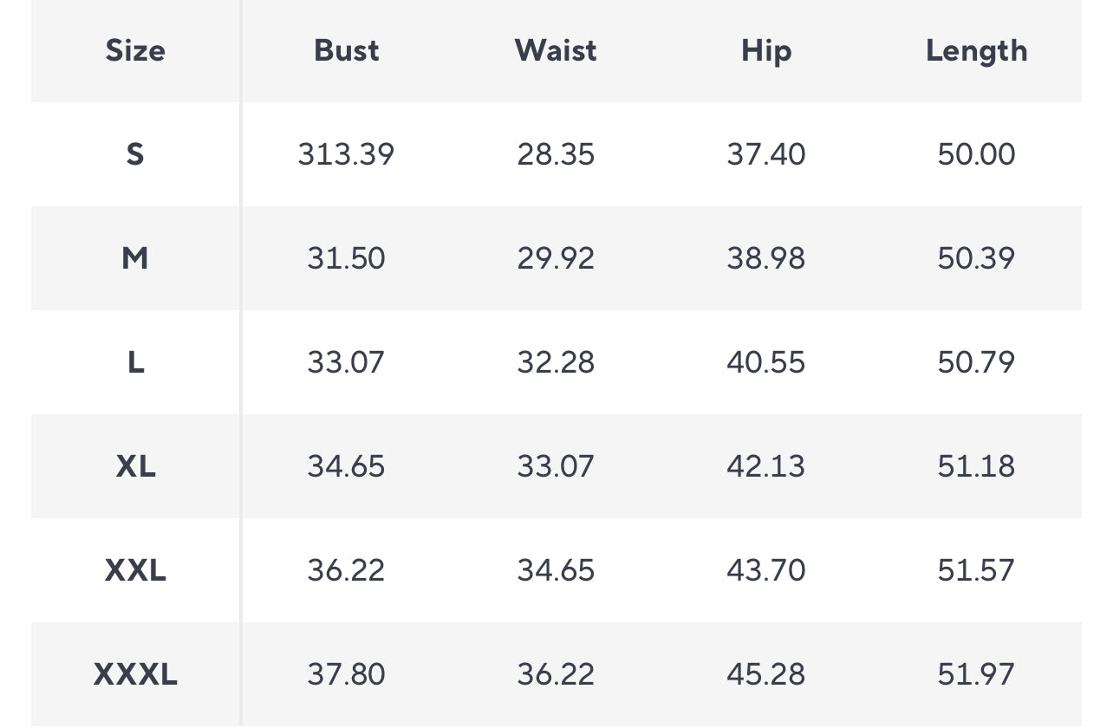Select the XXXL size row label
The height and width of the screenshot is (728, 1113).
point(135,674)
